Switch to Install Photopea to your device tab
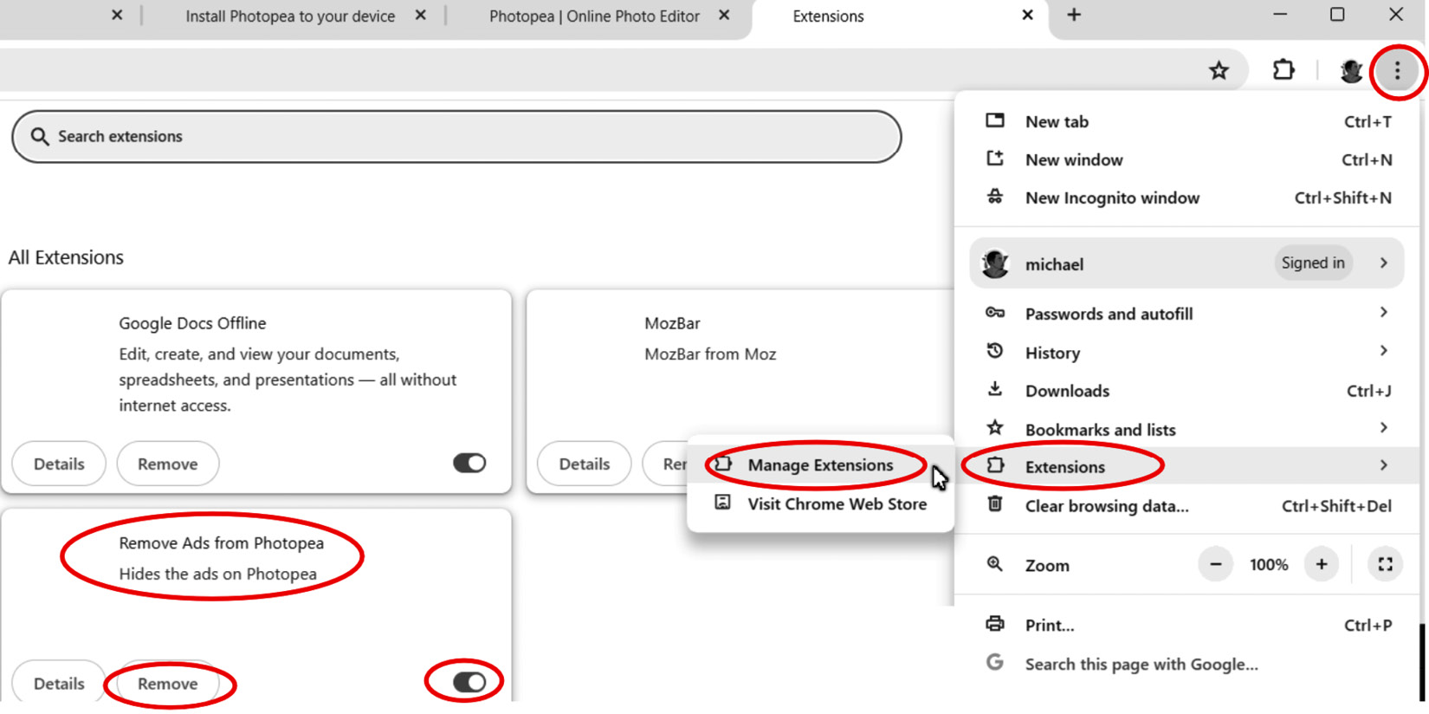 (290, 16)
